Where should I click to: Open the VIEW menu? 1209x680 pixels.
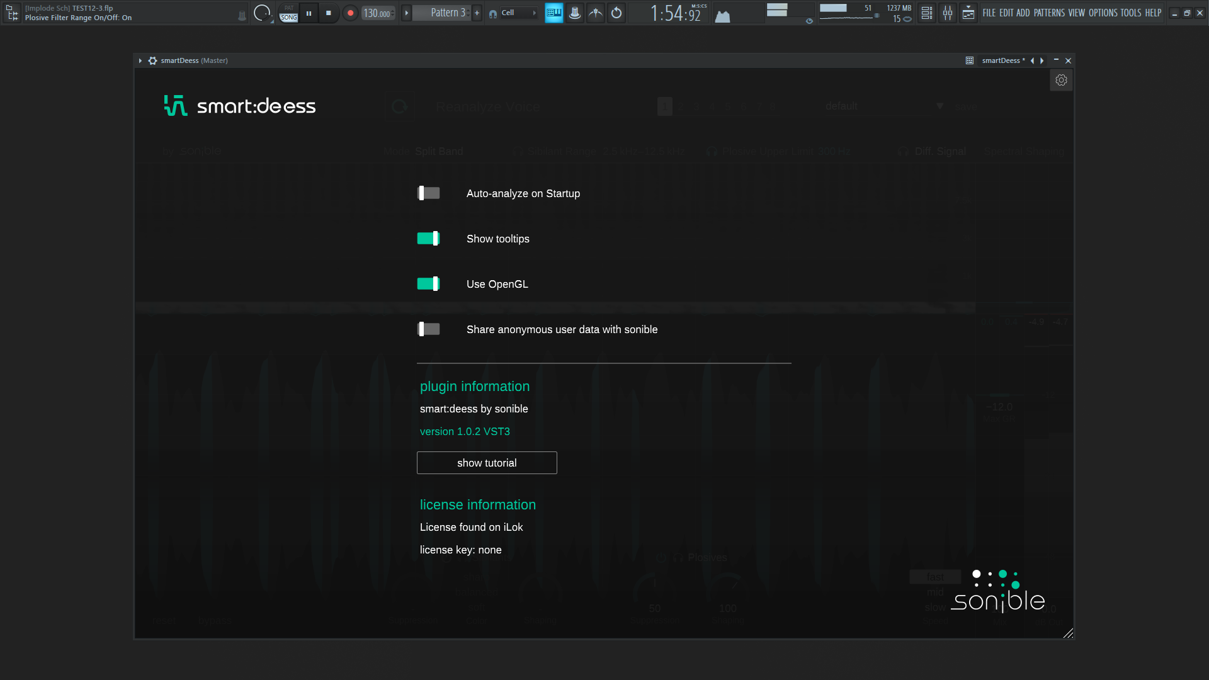1077,13
